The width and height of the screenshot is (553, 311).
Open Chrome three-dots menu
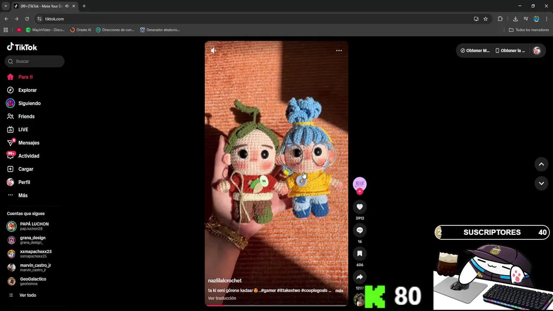[x=547, y=19]
